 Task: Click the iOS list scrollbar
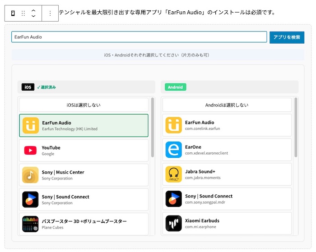click(152, 128)
